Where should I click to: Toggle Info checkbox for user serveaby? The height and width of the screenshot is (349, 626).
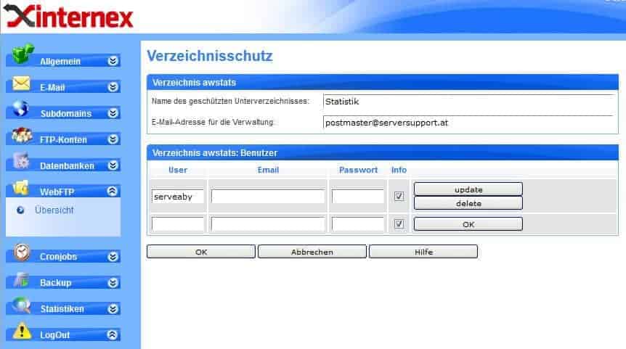[399, 197]
